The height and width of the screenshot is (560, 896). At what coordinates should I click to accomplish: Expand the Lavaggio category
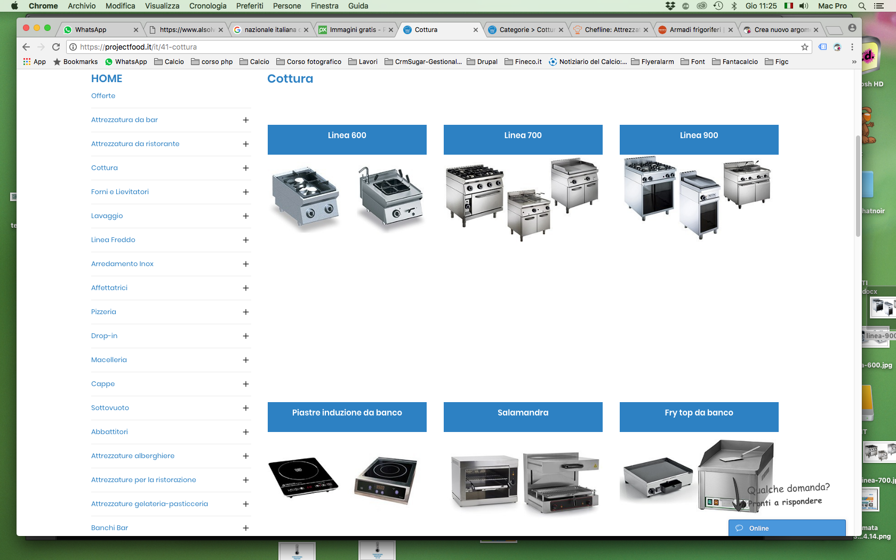pos(246,216)
